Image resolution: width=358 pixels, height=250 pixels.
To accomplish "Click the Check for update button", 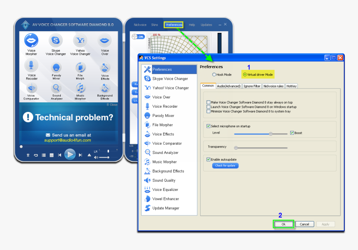I will (x=225, y=166).
